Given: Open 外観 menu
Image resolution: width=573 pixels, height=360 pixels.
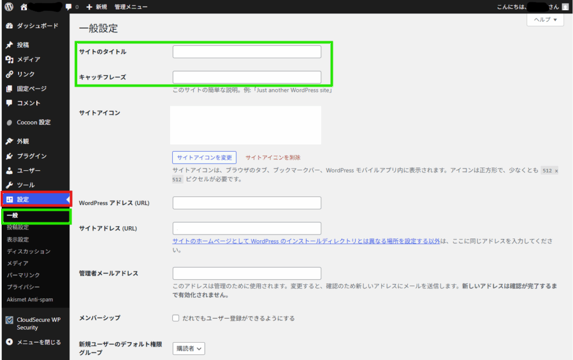Looking at the screenshot, I should (x=22, y=141).
